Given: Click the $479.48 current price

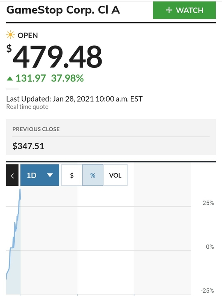Looking at the screenshot, I should [x=55, y=56].
